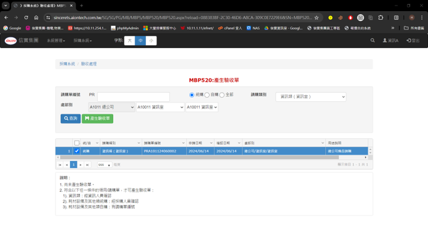Click the blue 查詢 search button

(71, 119)
